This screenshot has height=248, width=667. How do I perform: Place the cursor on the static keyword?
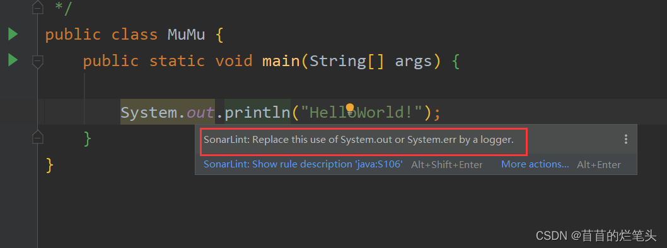[177, 61]
